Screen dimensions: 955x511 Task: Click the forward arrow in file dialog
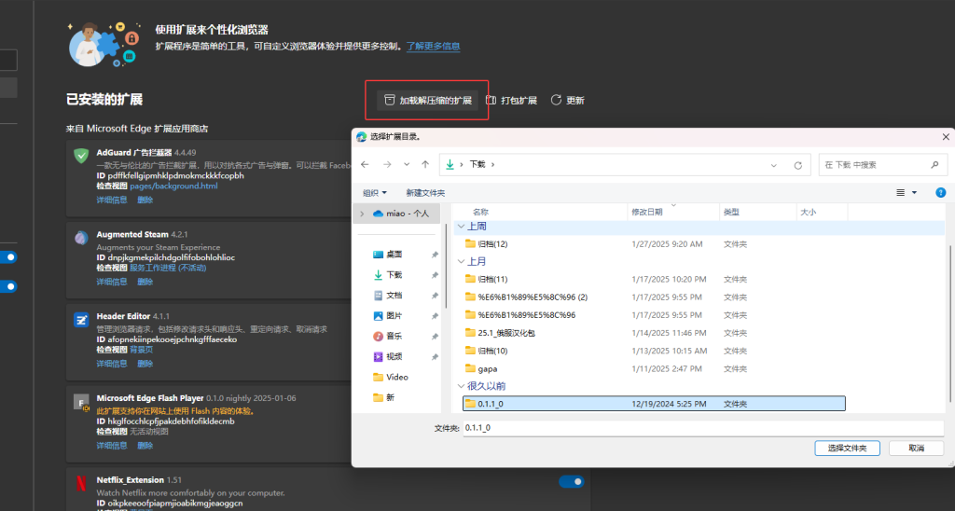[387, 164]
